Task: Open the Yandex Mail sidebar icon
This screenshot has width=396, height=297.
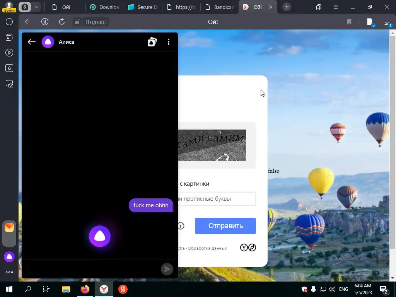Action: [x=9, y=227]
